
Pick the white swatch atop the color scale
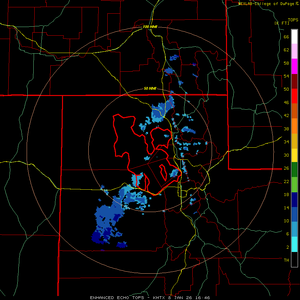[294, 37]
